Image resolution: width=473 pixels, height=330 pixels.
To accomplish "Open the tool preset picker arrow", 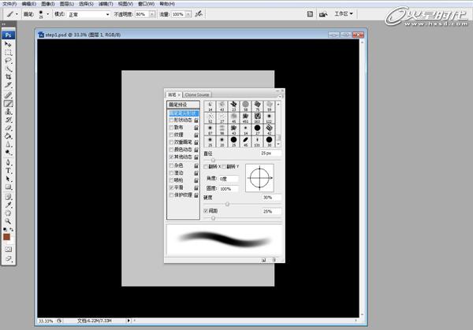I will (17, 14).
